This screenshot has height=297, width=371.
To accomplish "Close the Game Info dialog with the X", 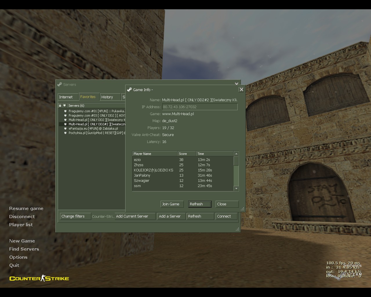I will point(241,90).
